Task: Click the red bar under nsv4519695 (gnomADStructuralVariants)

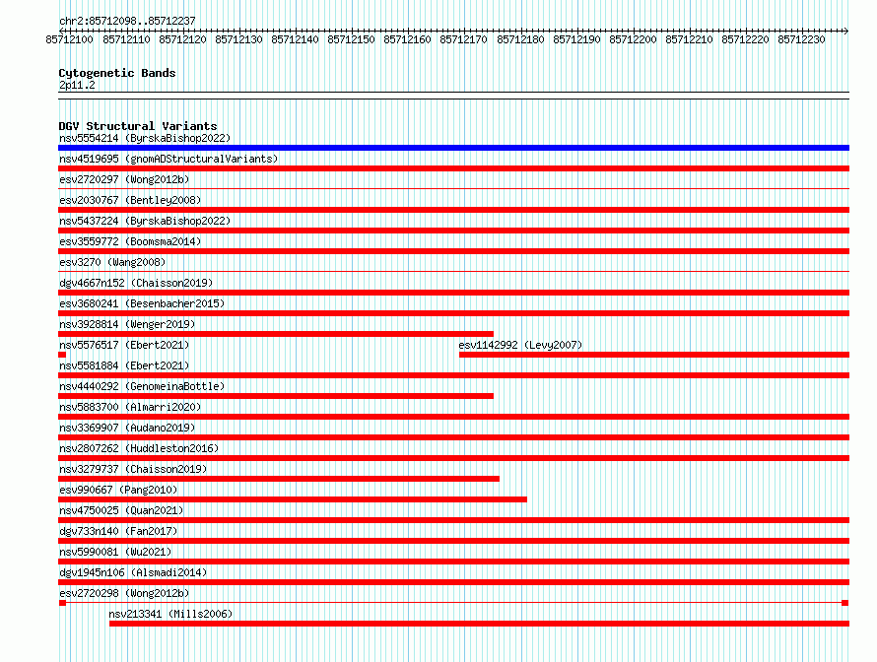Action: tap(453, 168)
